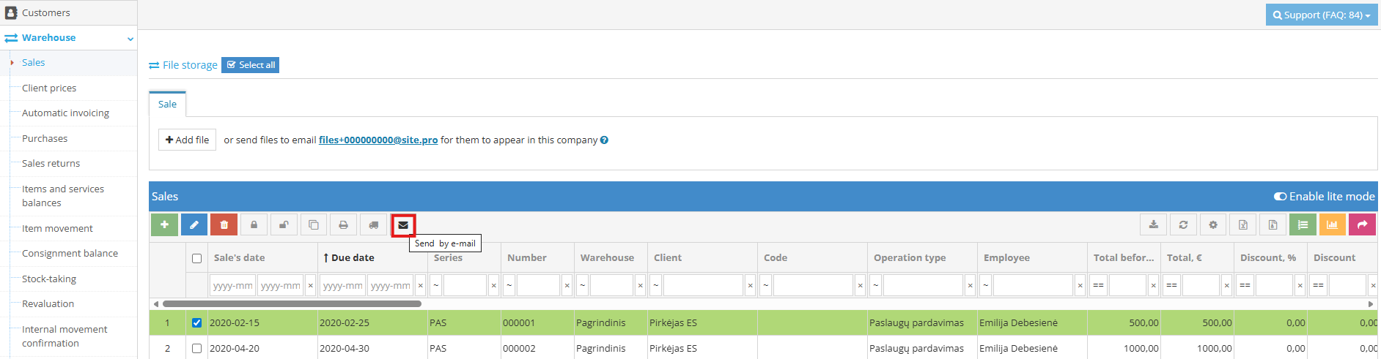Click the Send by e-mail envelope icon
The height and width of the screenshot is (359, 1381).
[403, 225]
